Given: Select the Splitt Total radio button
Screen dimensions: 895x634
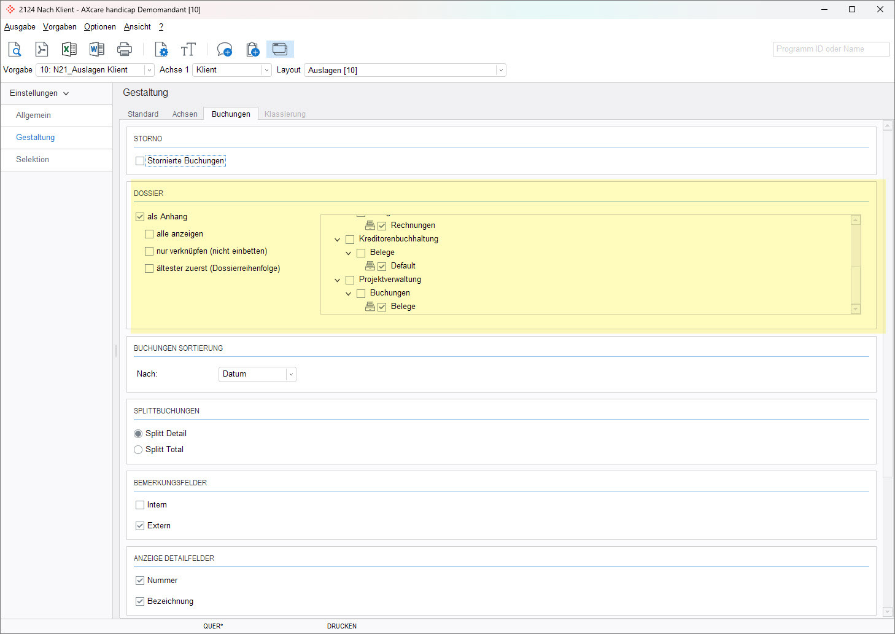Looking at the screenshot, I should [138, 450].
